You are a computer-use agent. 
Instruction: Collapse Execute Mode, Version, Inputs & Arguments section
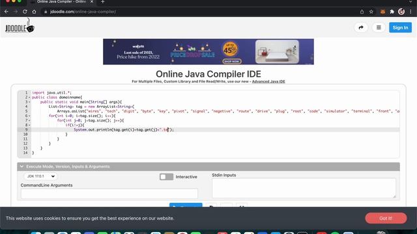pyautogui.click(x=208, y=166)
